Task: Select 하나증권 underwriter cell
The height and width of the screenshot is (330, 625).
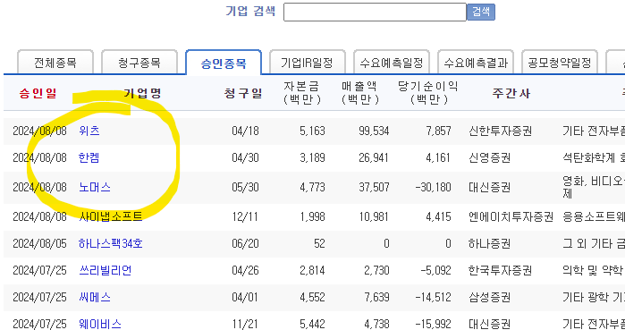Action: 489,243
